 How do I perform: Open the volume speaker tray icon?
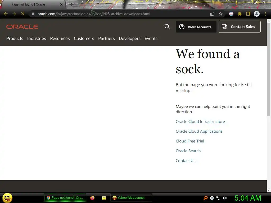[x=225, y=198]
